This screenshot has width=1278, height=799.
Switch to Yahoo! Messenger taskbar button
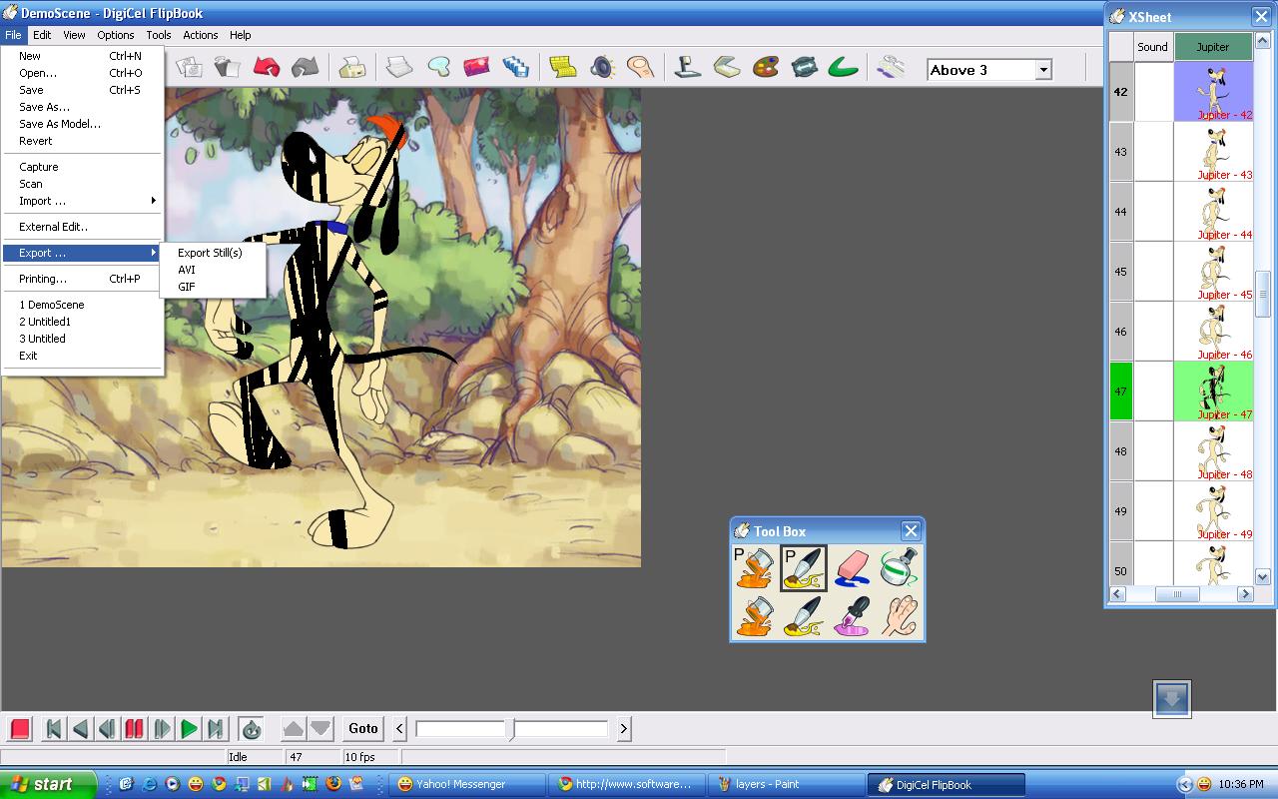467,784
